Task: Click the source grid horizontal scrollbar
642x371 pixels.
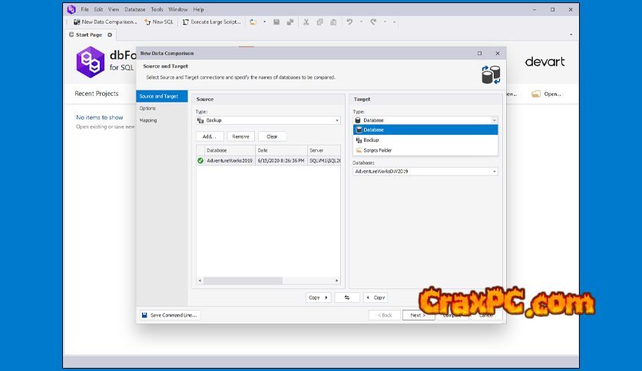Action: [240, 281]
